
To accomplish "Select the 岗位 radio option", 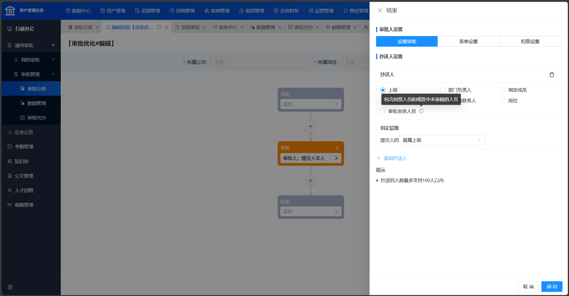I will pos(503,101).
